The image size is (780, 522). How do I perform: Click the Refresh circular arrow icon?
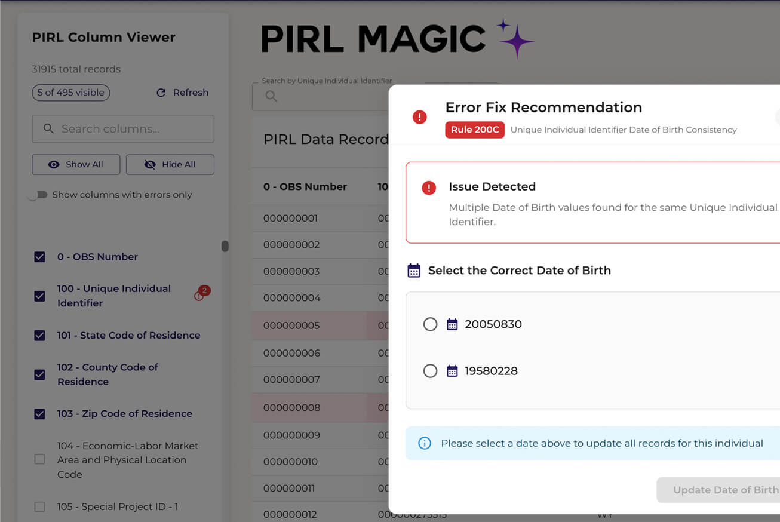[x=161, y=93]
